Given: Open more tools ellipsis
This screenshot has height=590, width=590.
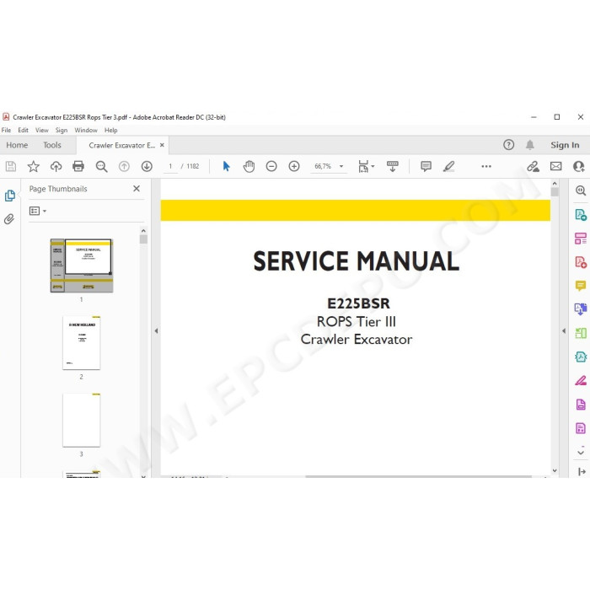Looking at the screenshot, I should point(486,166).
